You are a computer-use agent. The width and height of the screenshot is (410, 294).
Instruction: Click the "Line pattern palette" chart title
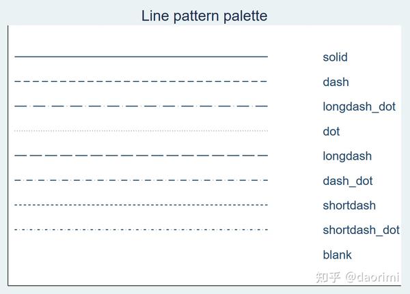coord(204,15)
